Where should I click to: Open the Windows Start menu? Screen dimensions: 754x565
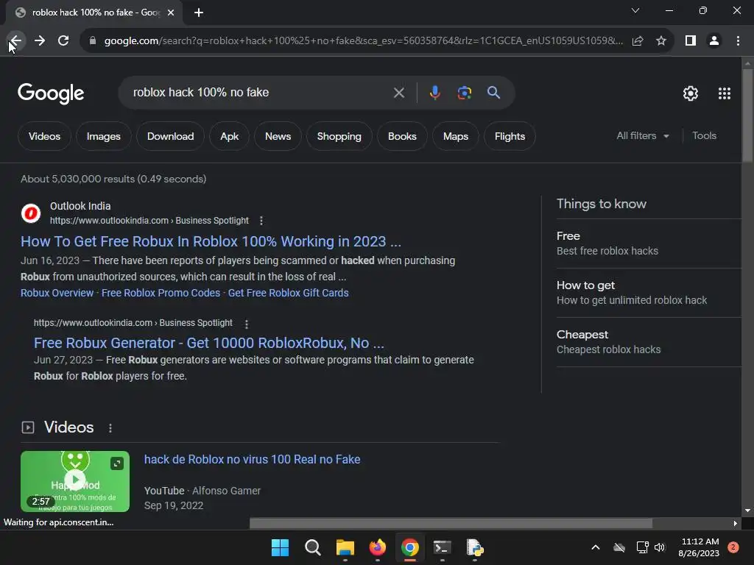click(x=280, y=547)
